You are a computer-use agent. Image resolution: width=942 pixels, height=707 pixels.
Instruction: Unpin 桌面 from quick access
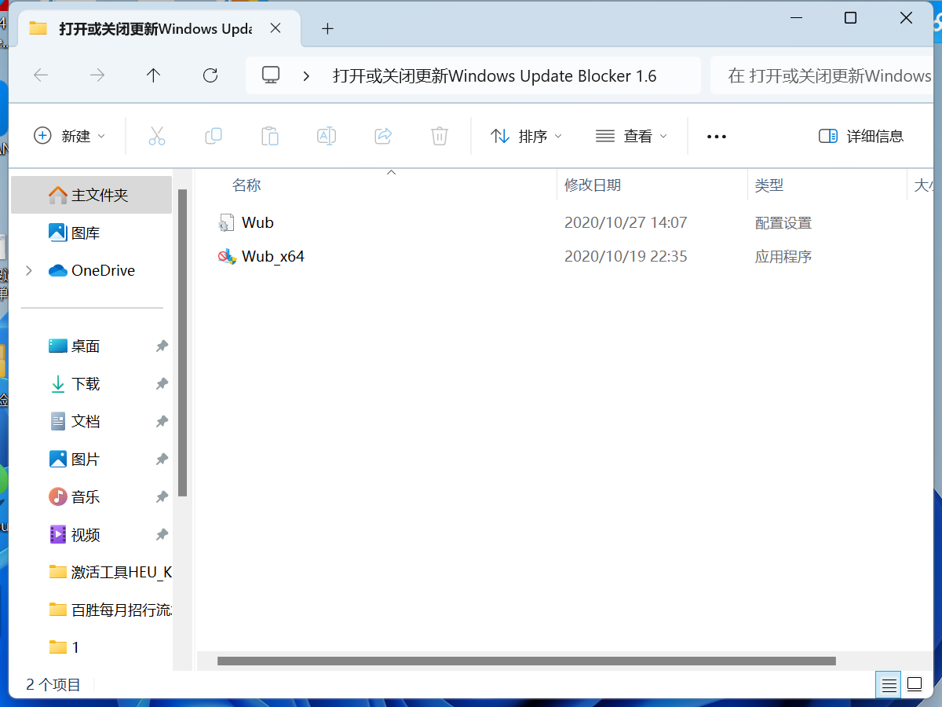click(161, 346)
